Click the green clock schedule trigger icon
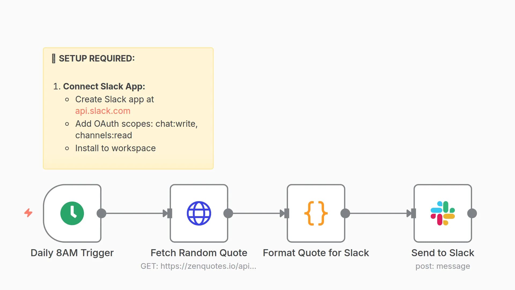The width and height of the screenshot is (515, 290). point(72,213)
